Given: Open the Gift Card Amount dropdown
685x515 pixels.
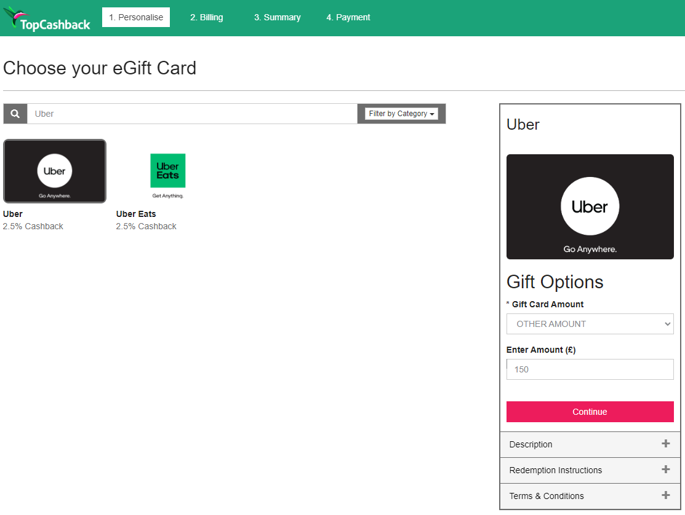Looking at the screenshot, I should coord(590,324).
